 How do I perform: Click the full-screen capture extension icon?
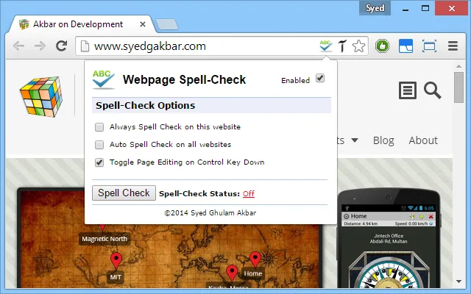(x=429, y=46)
